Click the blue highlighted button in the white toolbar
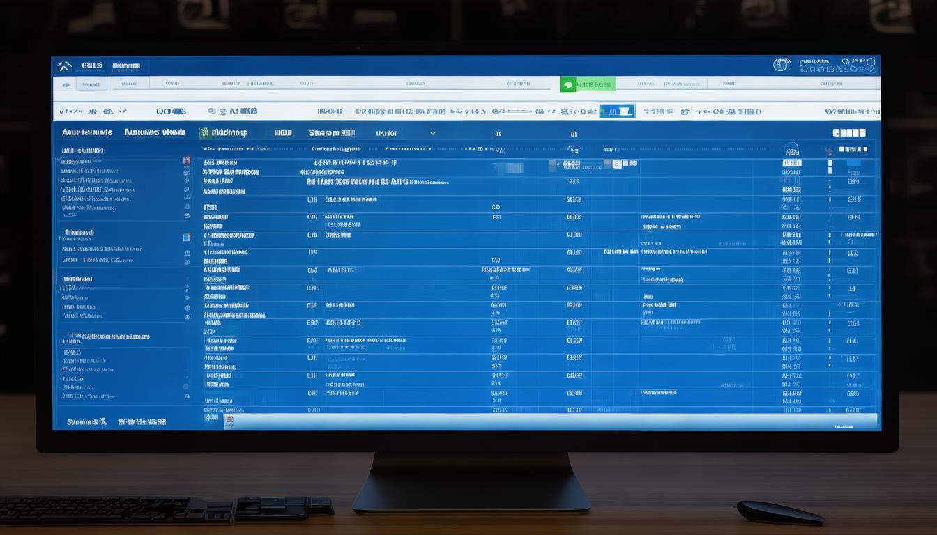The width and height of the screenshot is (937, 535). (x=616, y=111)
